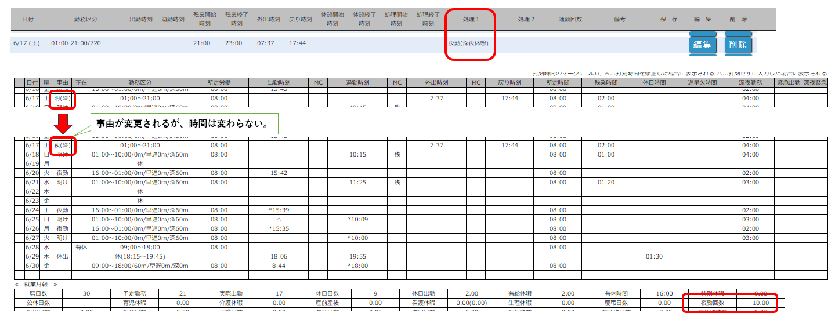Image resolution: width=835 pixels, height=320 pixels.
Task: Click the callout text about 事由 change
Action: (181, 125)
